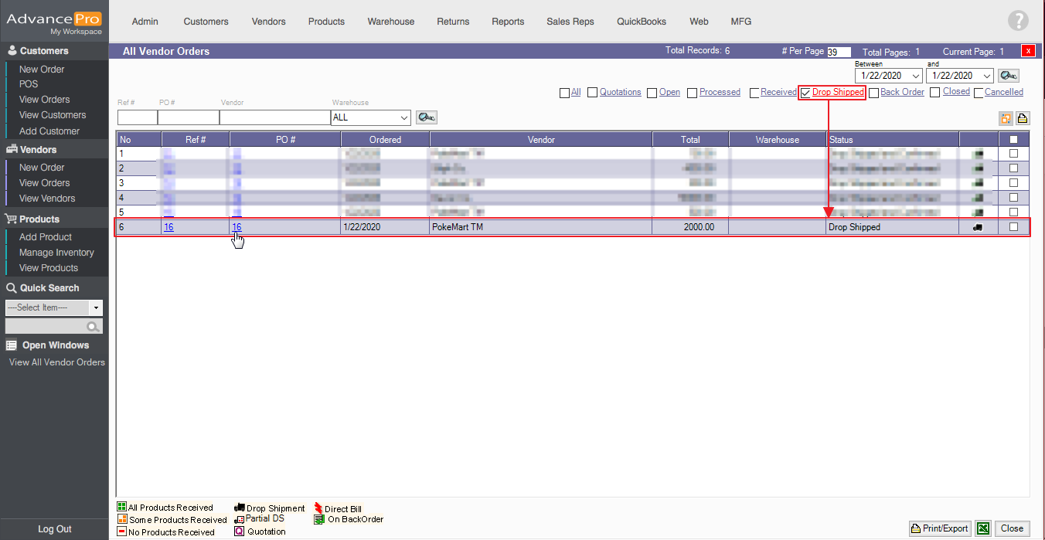Open the QuickBooks menu
This screenshot has width=1045, height=540.
[641, 22]
